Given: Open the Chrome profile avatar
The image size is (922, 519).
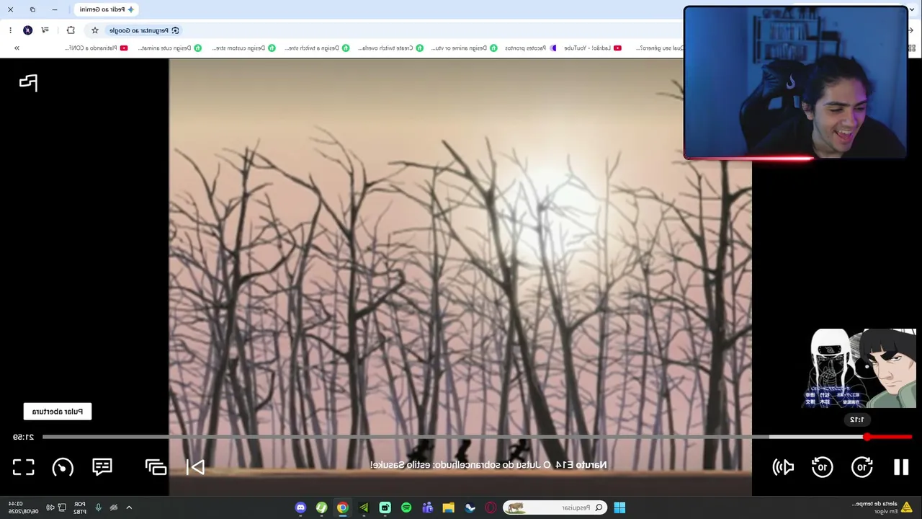Looking at the screenshot, I should click(x=27, y=30).
